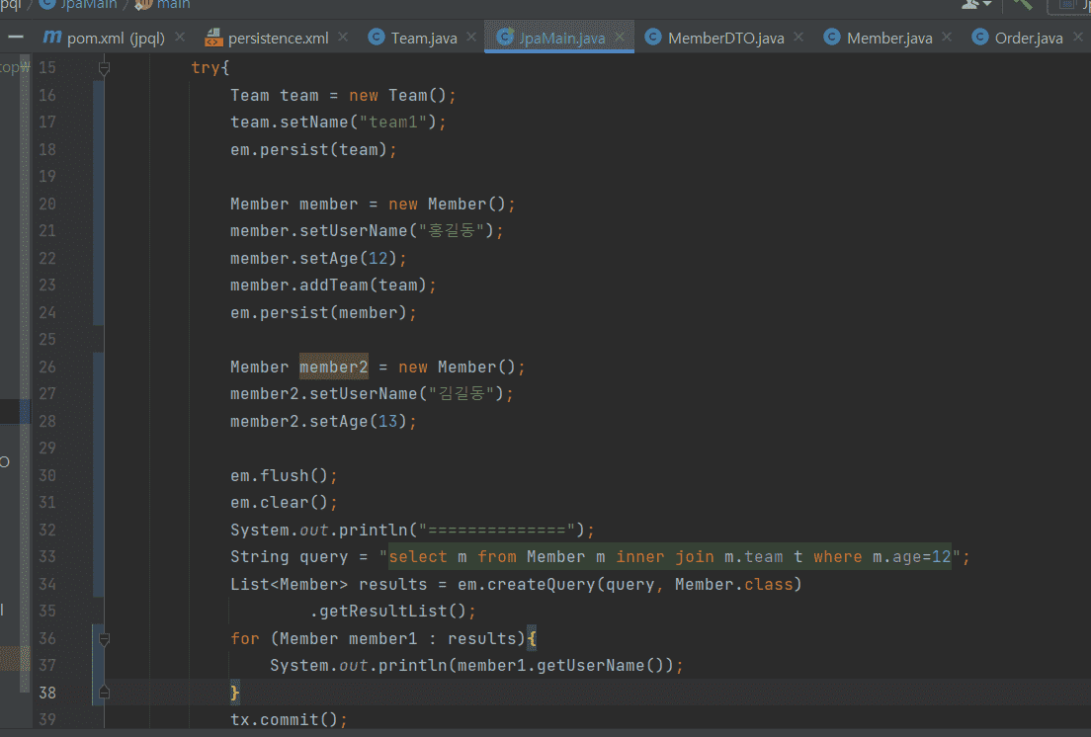Click line number 20 in the gutter

[47, 205]
